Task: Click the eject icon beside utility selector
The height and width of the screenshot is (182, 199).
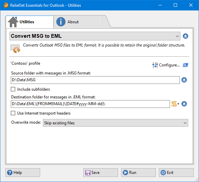Action: 186,36
